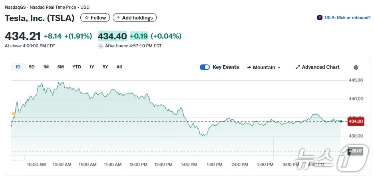Select the 1D time range tab
Screen dimensions: 374x177
[x=18, y=67]
